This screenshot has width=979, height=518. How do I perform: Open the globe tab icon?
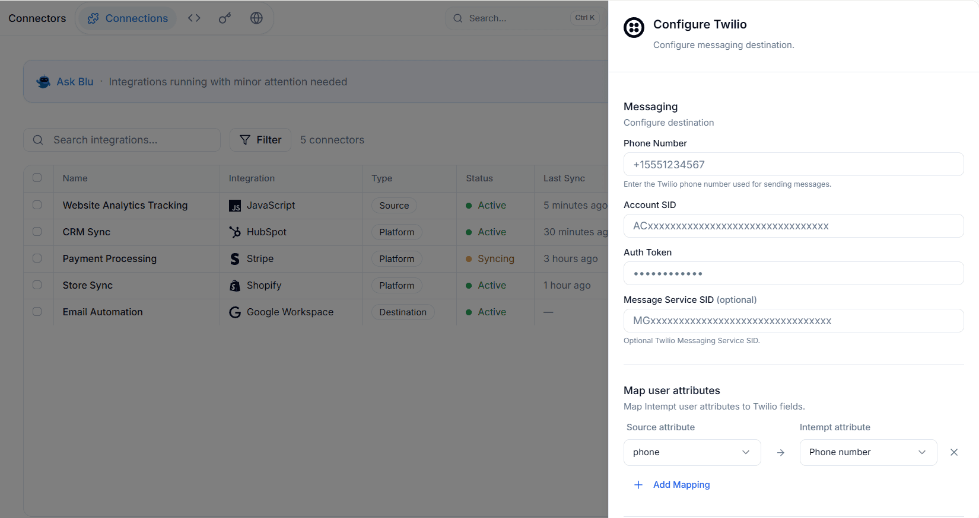[256, 18]
